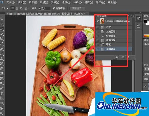Select the snapshot thumbnail in History

pos(102,21)
